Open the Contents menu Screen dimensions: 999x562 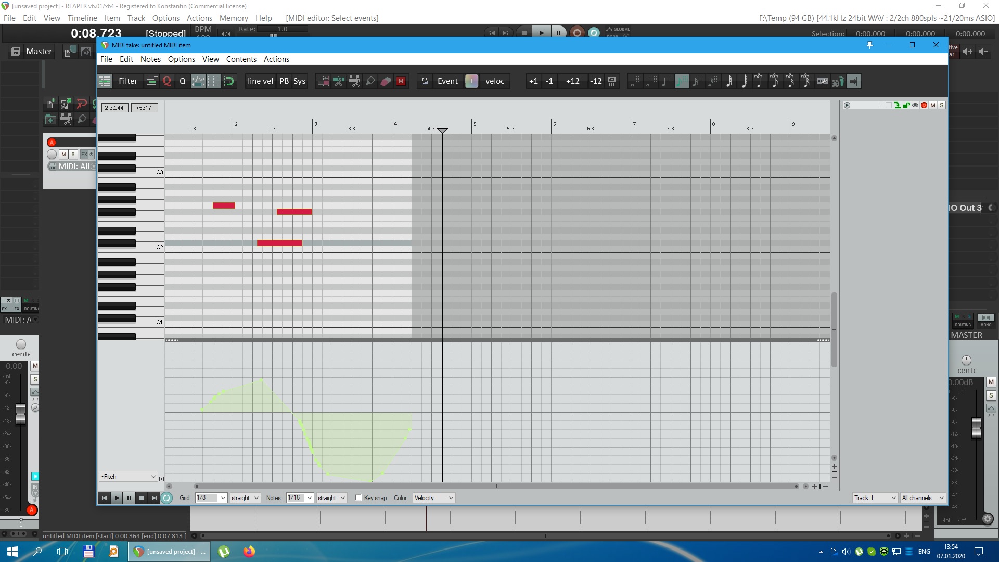(x=241, y=59)
